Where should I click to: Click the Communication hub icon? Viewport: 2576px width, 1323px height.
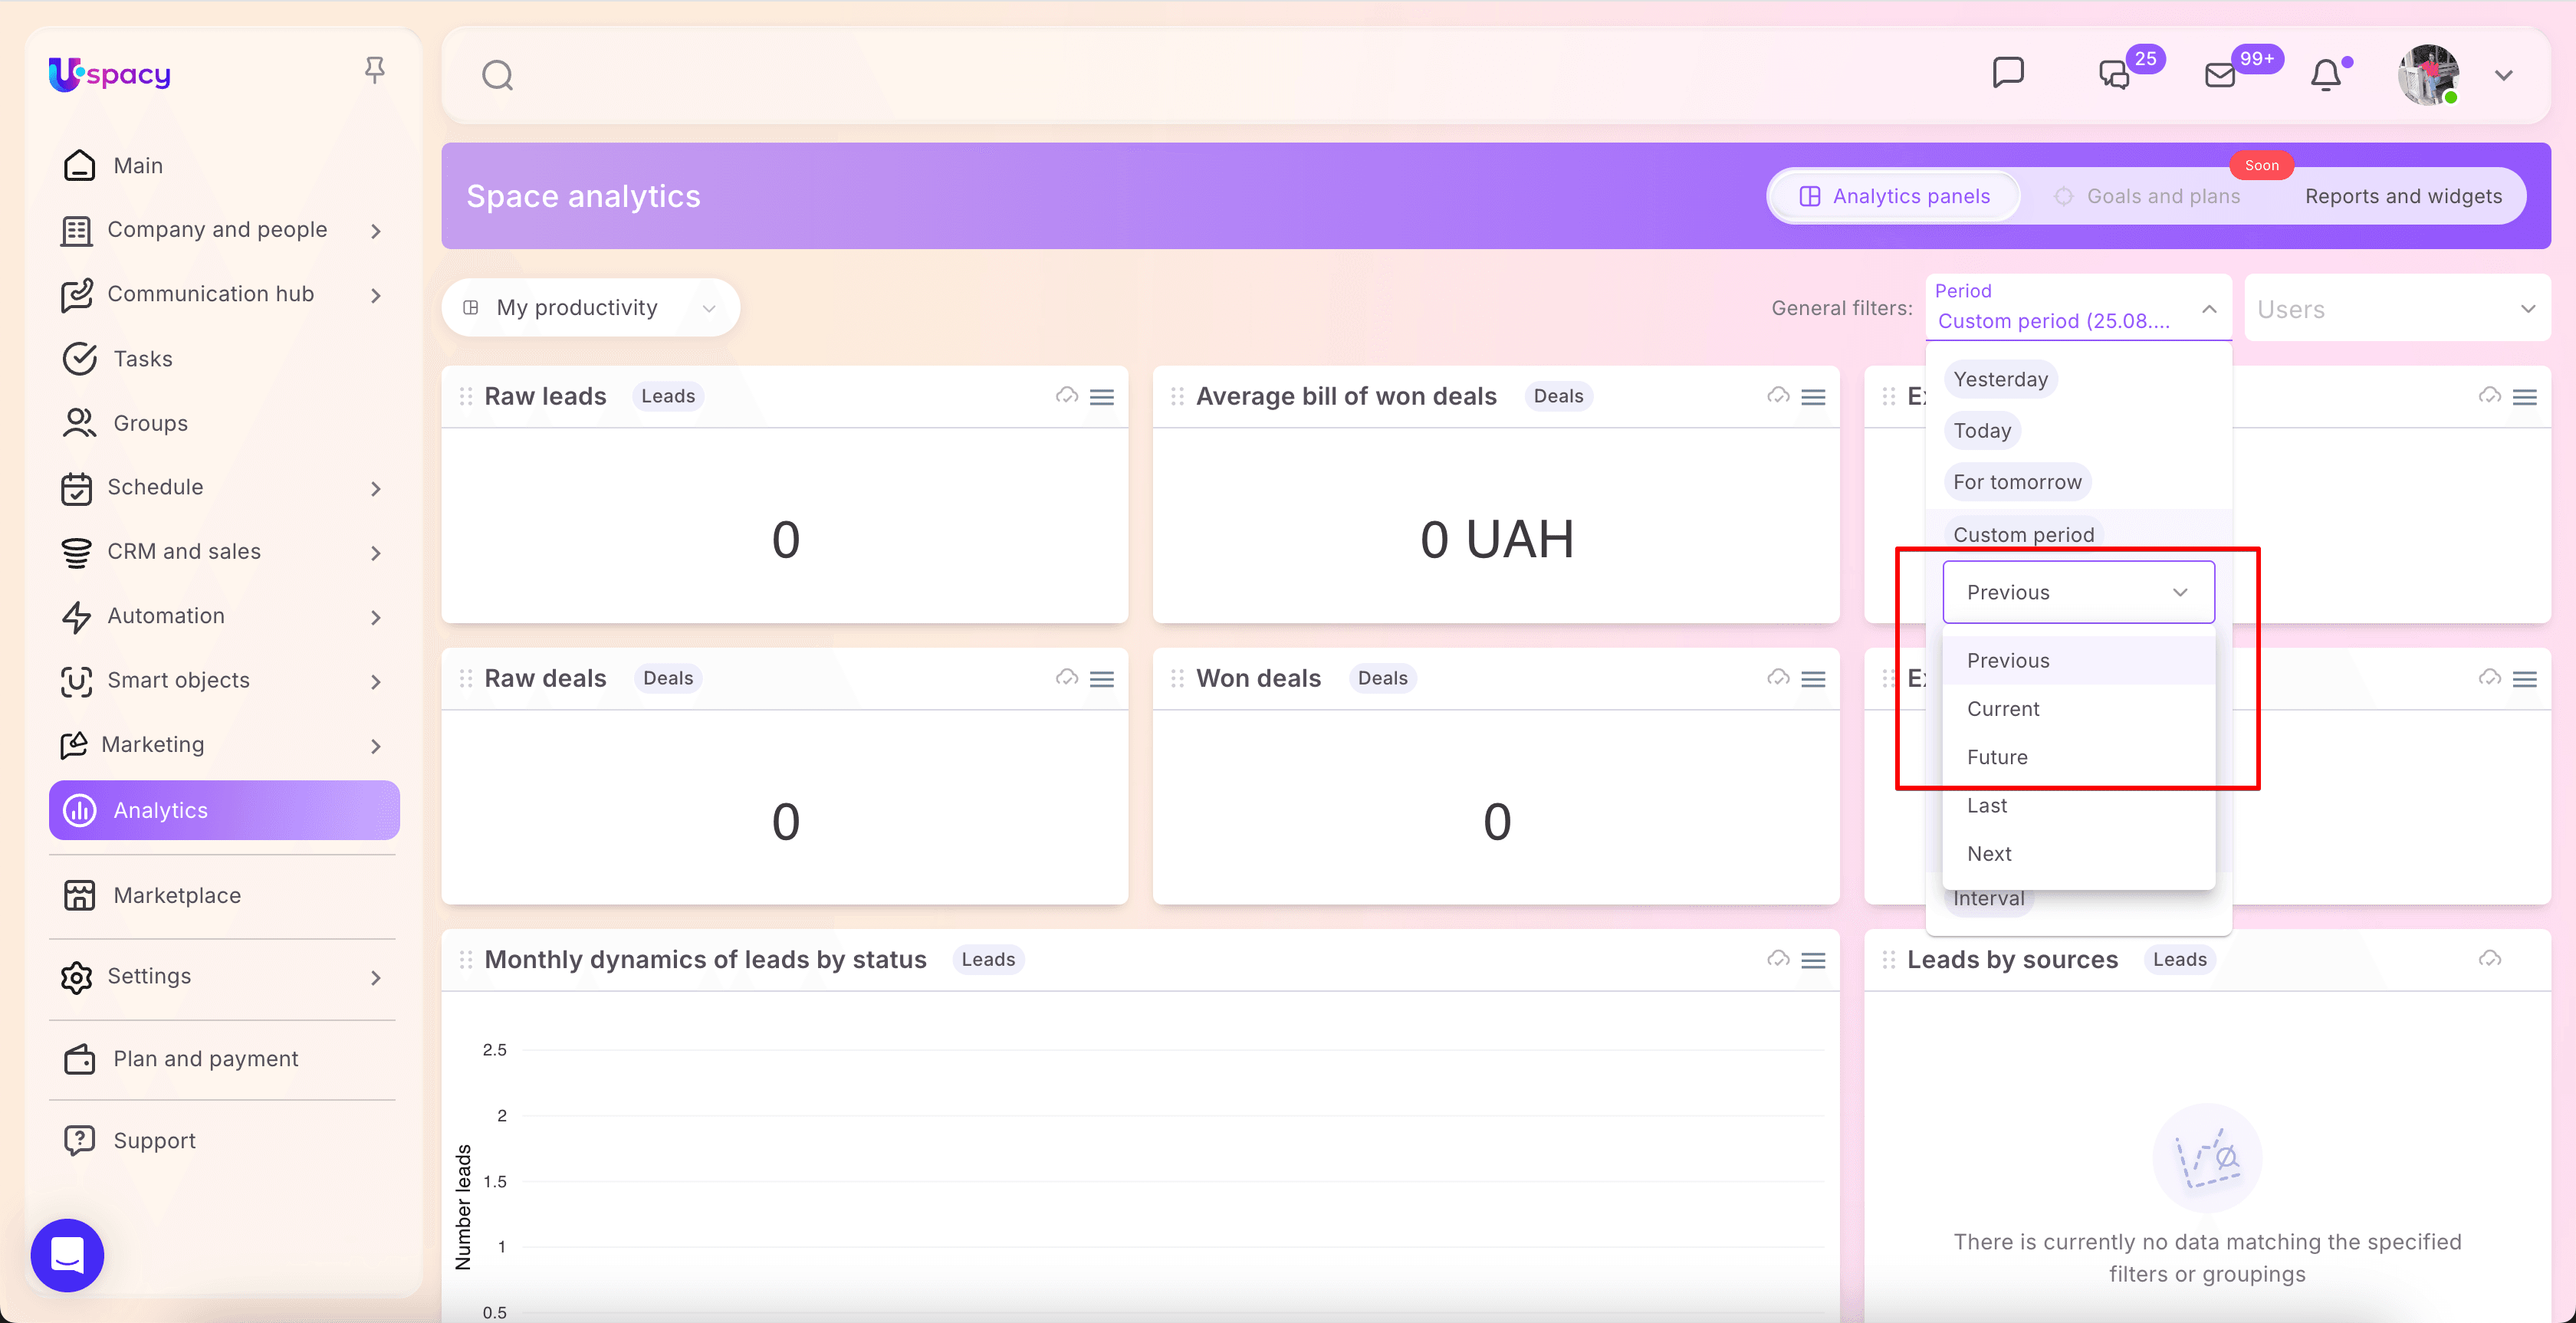[x=77, y=295]
